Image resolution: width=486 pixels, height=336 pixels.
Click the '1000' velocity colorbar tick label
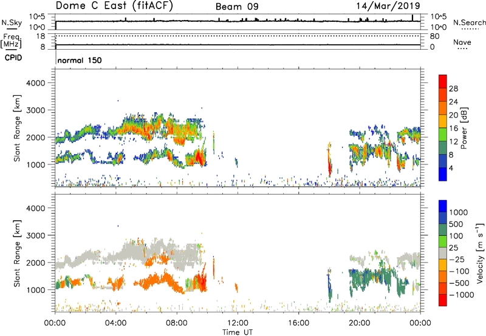(x=459, y=212)
